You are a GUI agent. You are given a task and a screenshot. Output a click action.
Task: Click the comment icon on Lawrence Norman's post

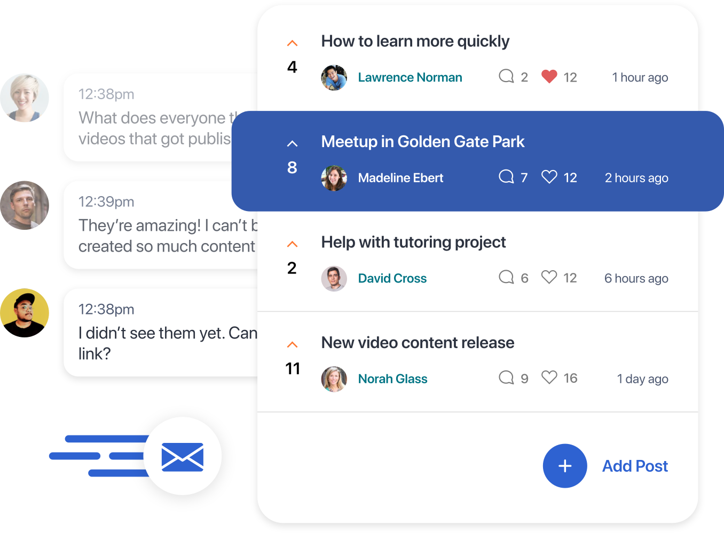point(506,76)
